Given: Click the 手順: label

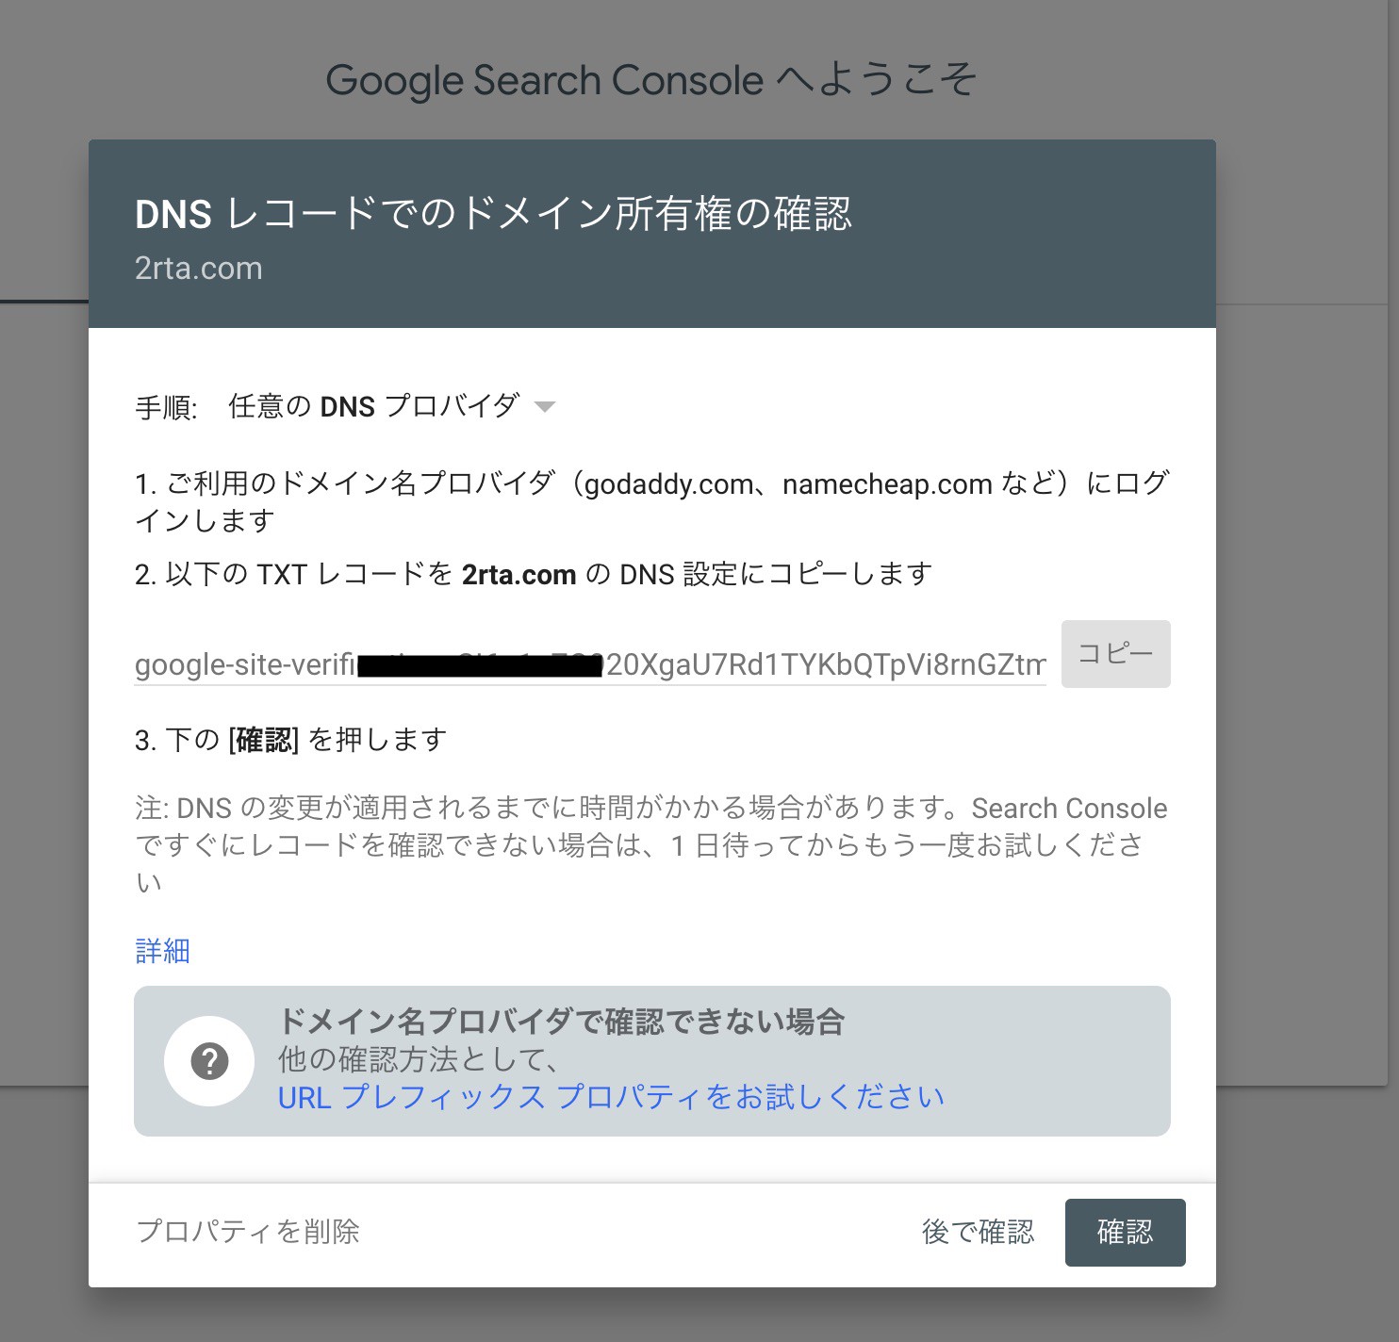Looking at the screenshot, I should click(166, 408).
